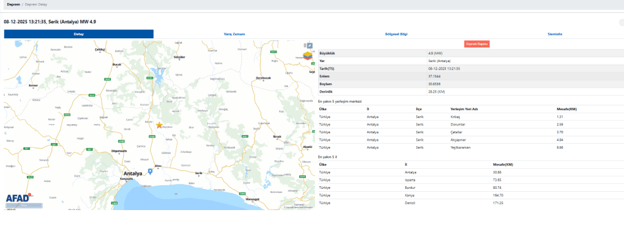Click the Enlem value 37.1544
Viewport: 624px width, 246px height.
(x=434, y=76)
